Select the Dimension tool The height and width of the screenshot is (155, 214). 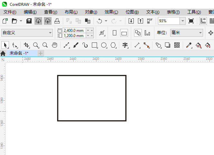point(137,45)
